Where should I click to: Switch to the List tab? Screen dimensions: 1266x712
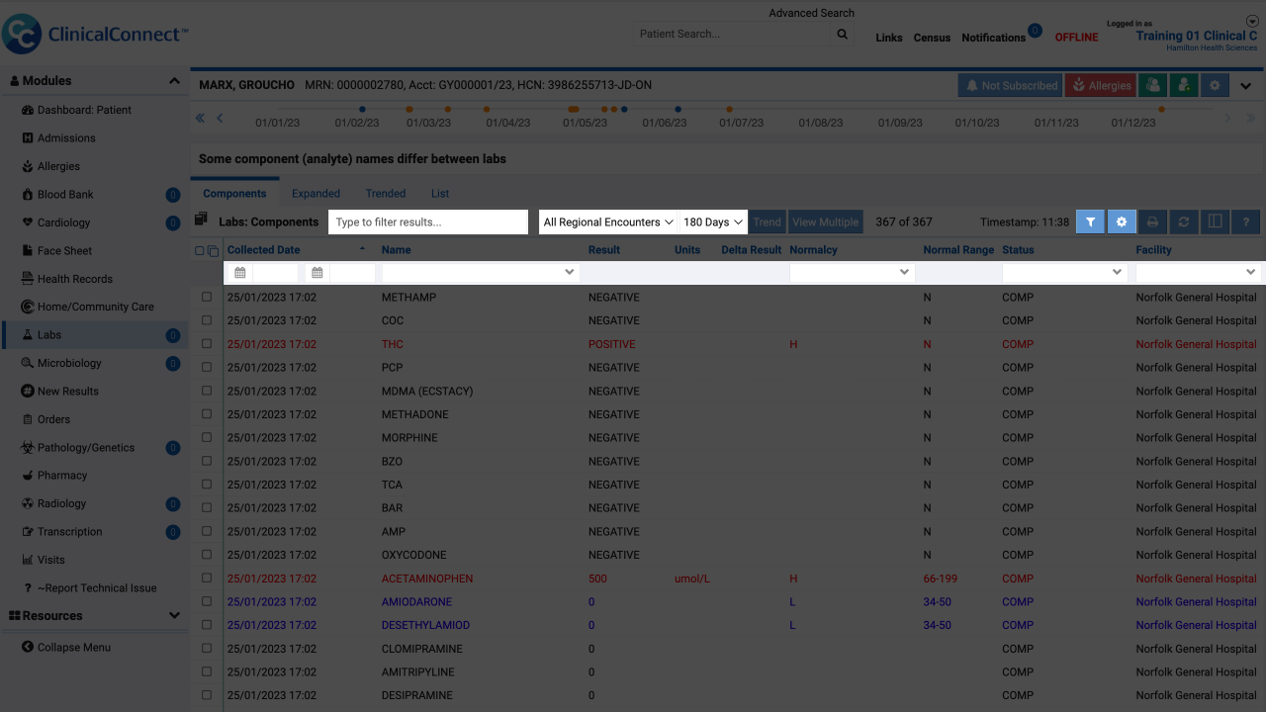(440, 194)
